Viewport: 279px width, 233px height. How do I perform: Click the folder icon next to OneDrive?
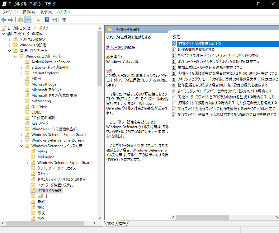(27, 107)
